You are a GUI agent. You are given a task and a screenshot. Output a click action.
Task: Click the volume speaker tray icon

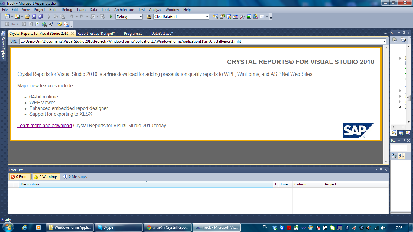click(383, 227)
